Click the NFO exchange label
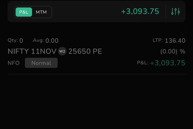This screenshot has width=193, height=129. 14,63
